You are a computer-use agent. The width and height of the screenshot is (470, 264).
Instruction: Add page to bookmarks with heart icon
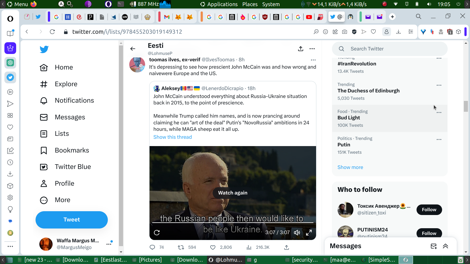[373, 32]
